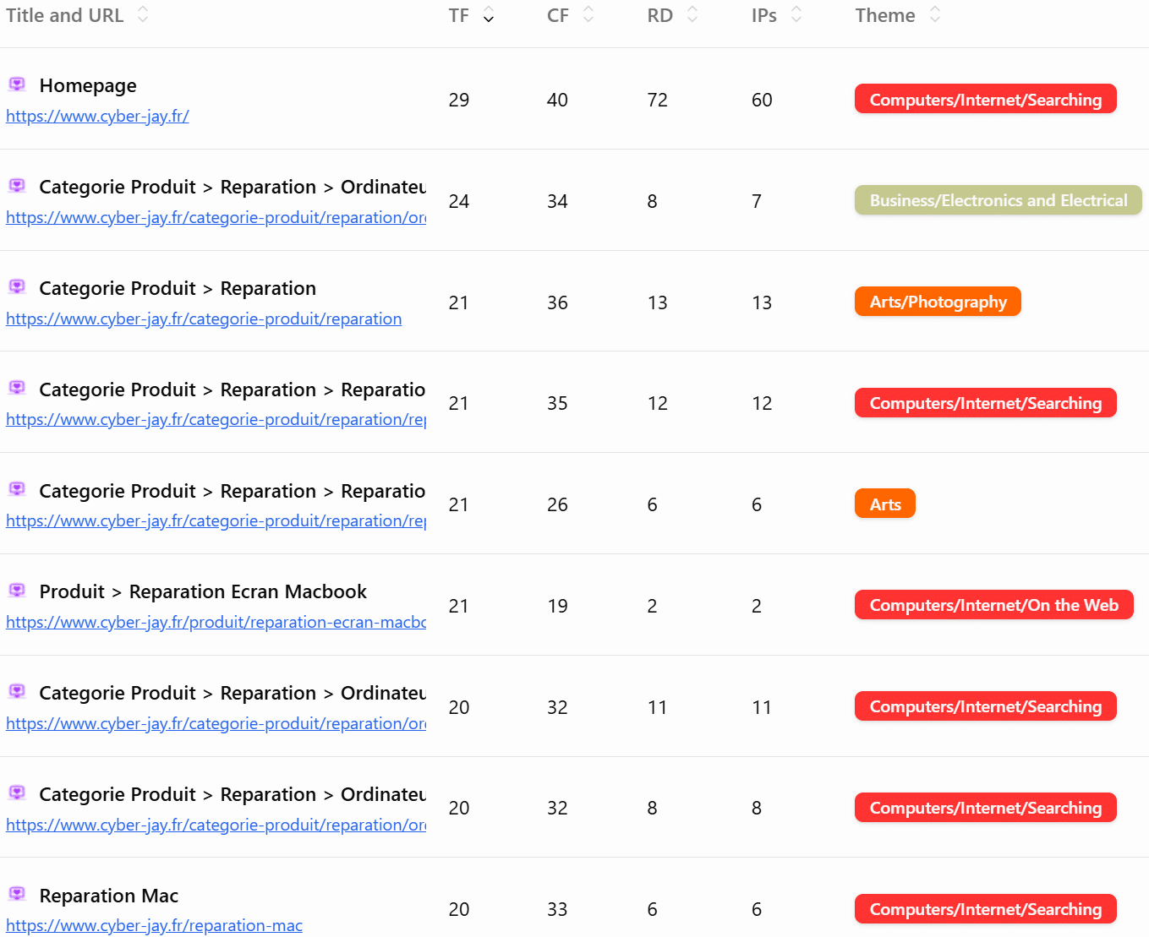Open the categorie-produit/reparation URL link

(x=204, y=319)
